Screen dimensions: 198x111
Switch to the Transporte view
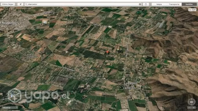click(x=174, y=4)
